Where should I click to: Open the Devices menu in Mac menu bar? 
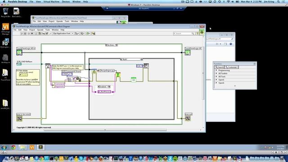click(x=66, y=1)
